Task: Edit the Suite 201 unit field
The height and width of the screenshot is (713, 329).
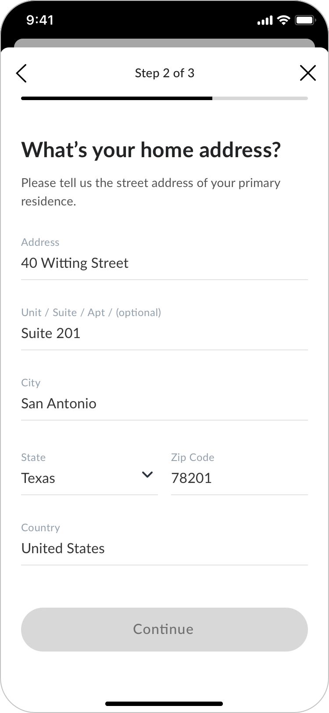Action: click(164, 333)
